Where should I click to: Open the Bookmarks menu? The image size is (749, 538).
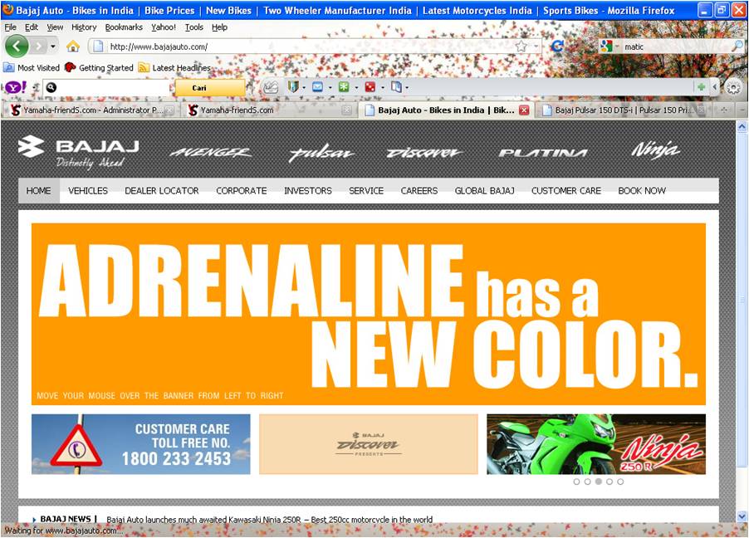click(x=124, y=27)
